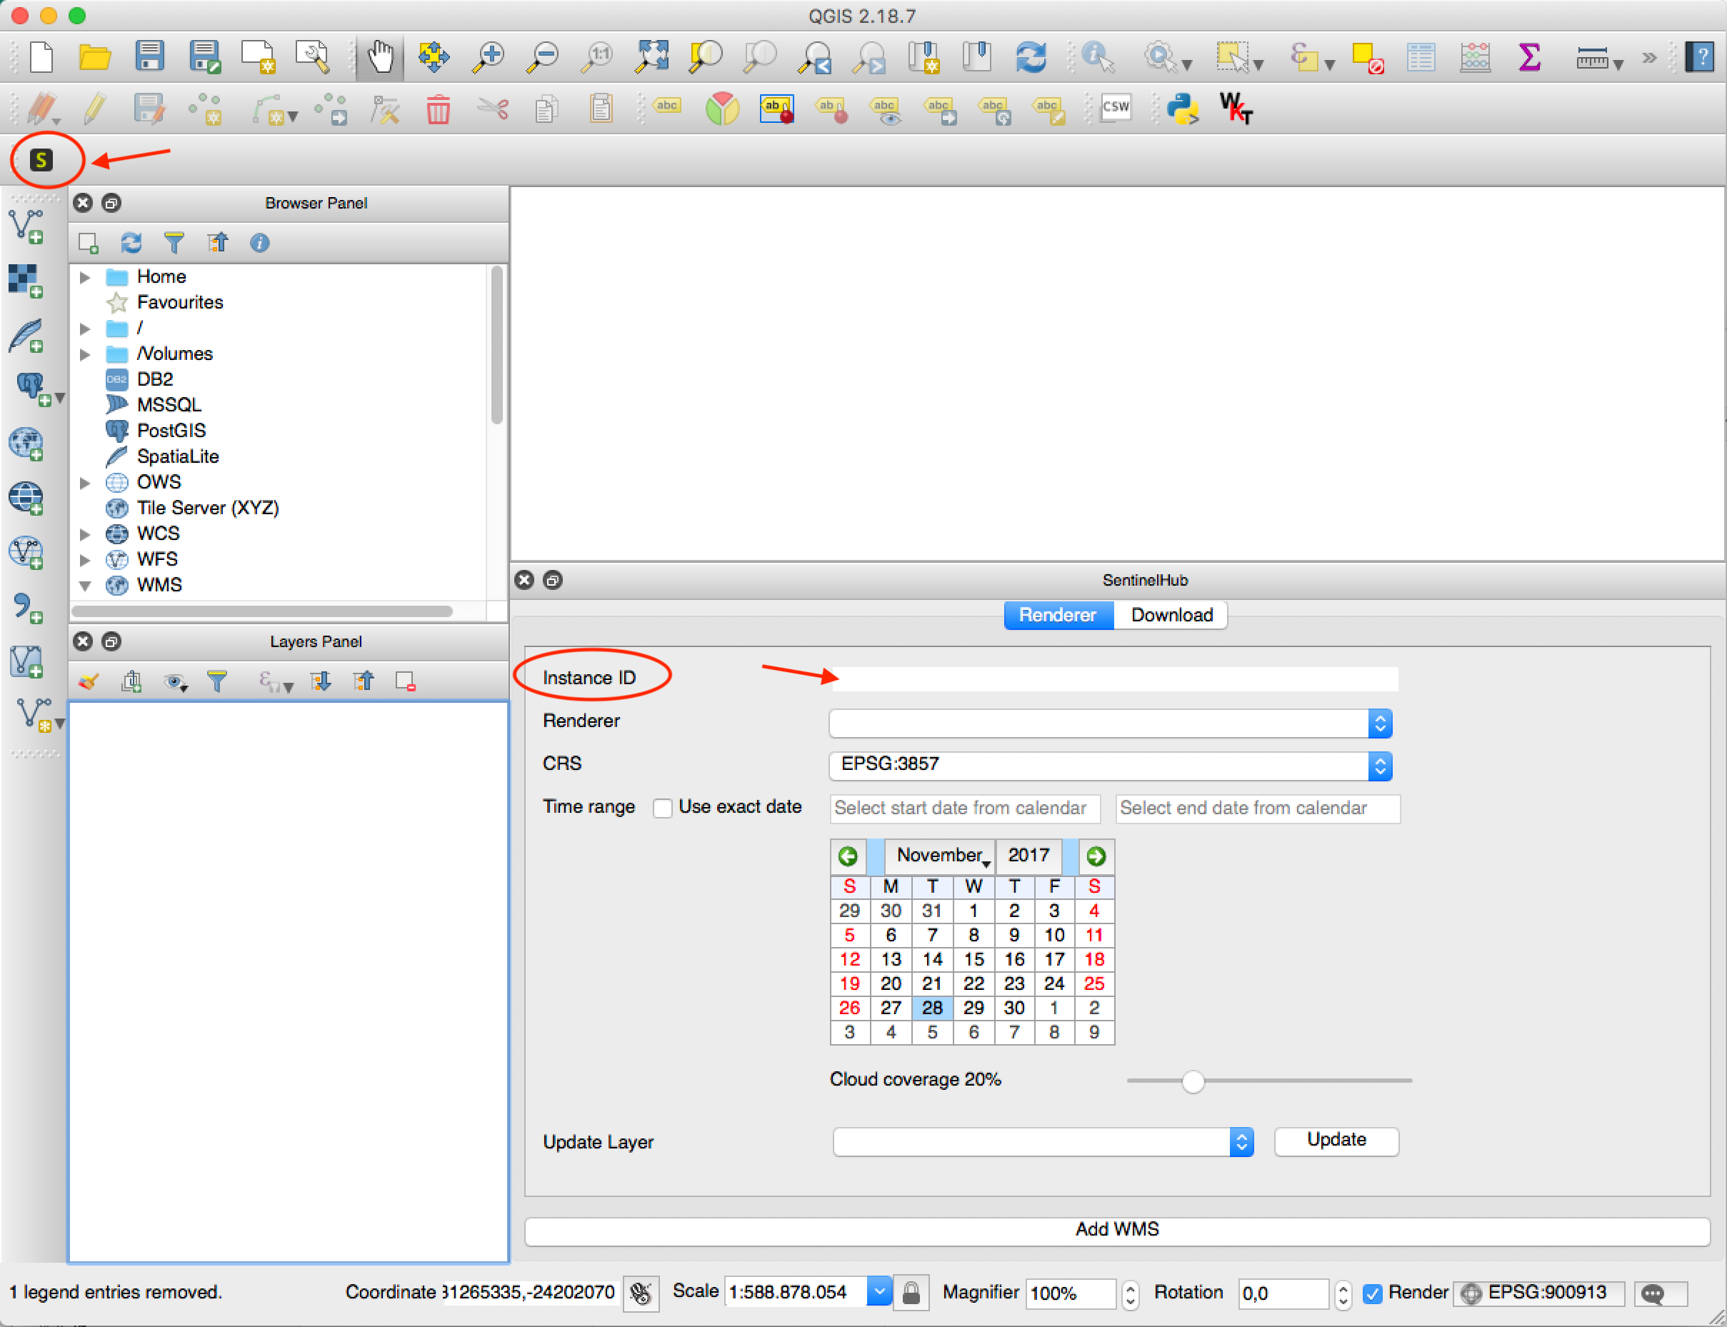Open the Sigma statistical summary tool
This screenshot has height=1327, width=1727.
(x=1528, y=57)
